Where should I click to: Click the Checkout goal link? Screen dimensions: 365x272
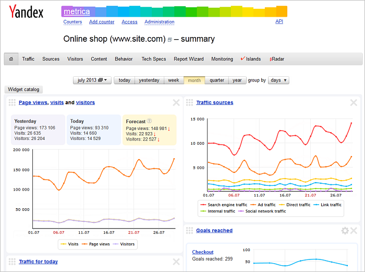point(203,252)
